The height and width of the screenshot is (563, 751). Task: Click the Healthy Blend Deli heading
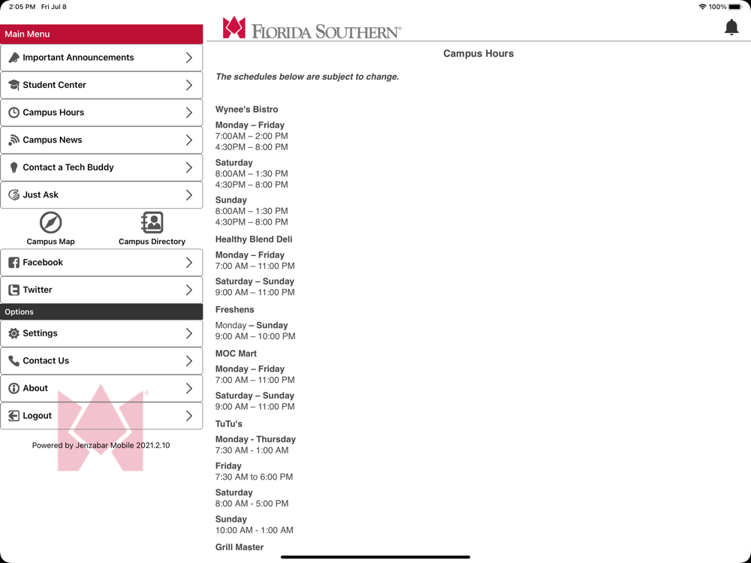click(x=254, y=239)
